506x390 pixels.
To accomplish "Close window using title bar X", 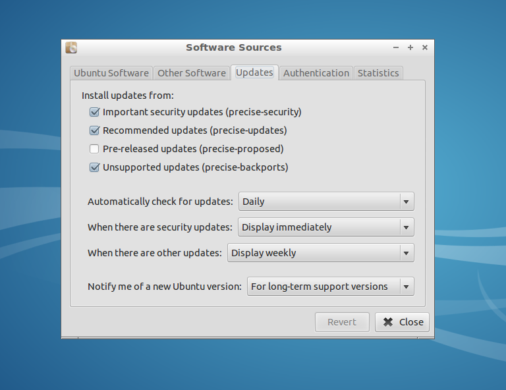I will [425, 47].
